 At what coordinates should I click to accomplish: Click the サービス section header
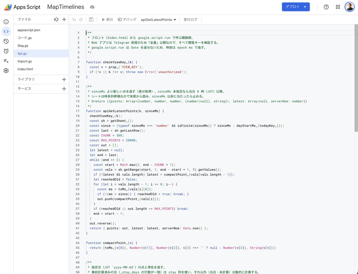[24, 89]
